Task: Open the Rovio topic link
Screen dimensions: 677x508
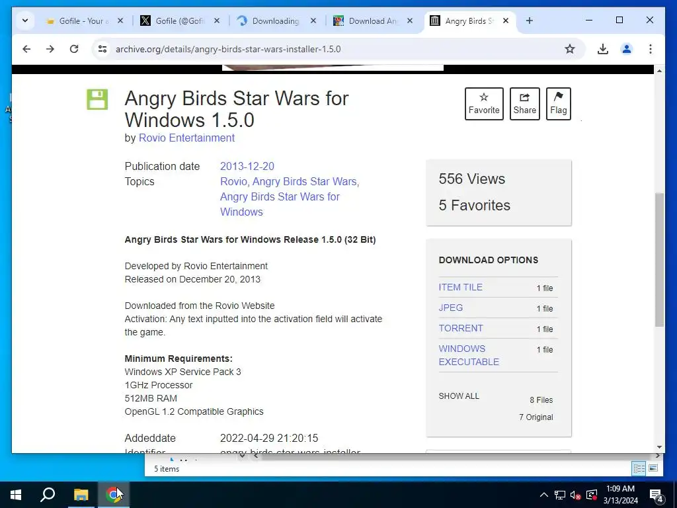Action: [233, 181]
